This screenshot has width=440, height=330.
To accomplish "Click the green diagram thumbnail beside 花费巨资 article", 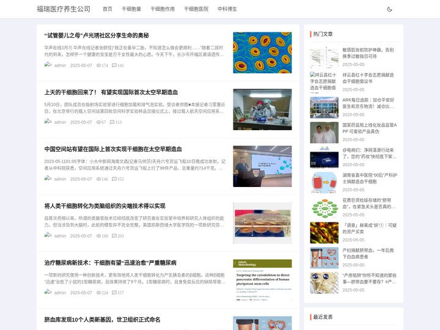I will 324,208.
